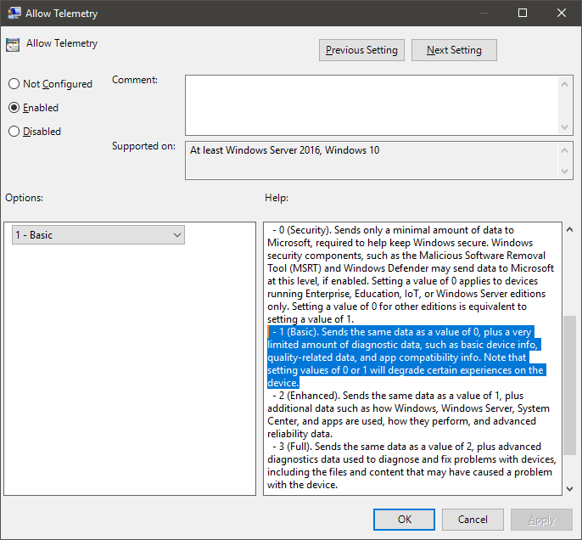582x540 pixels.
Task: Click the Comment box scroll up arrow
Action: coord(566,82)
